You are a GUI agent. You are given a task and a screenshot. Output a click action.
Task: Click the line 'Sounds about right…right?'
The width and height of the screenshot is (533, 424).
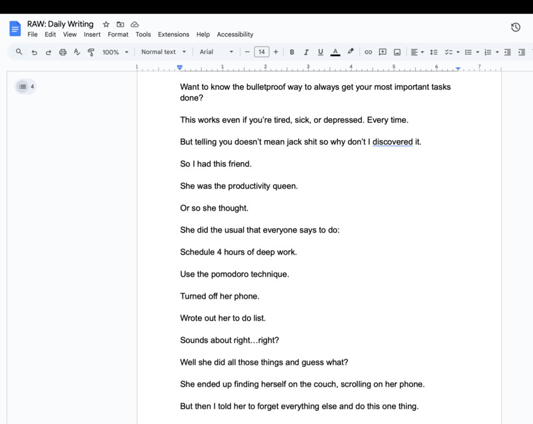[229, 340]
